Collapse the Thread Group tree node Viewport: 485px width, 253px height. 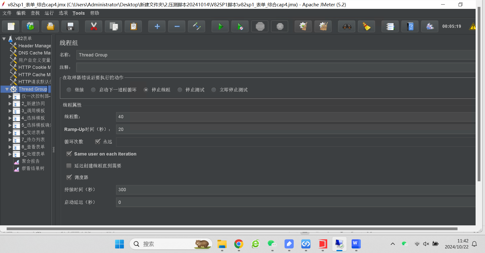(x=7, y=89)
